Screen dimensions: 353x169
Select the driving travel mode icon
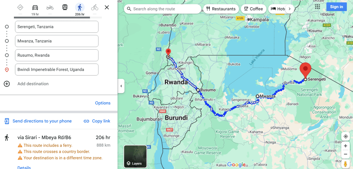pos(35,8)
